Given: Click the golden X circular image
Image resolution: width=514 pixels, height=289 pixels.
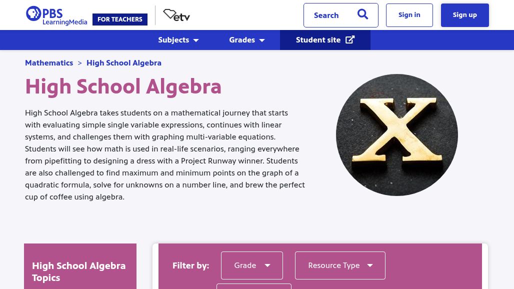Looking at the screenshot, I should (x=396, y=135).
